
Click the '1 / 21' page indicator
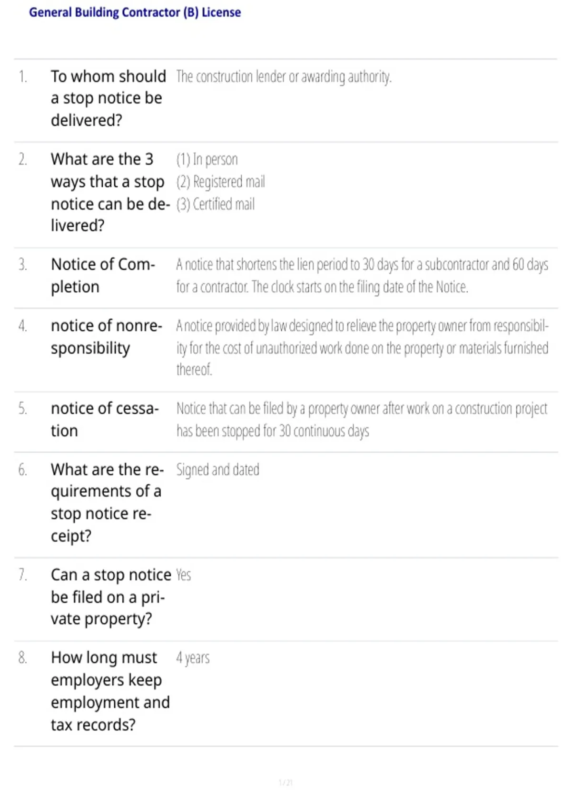(x=285, y=783)
